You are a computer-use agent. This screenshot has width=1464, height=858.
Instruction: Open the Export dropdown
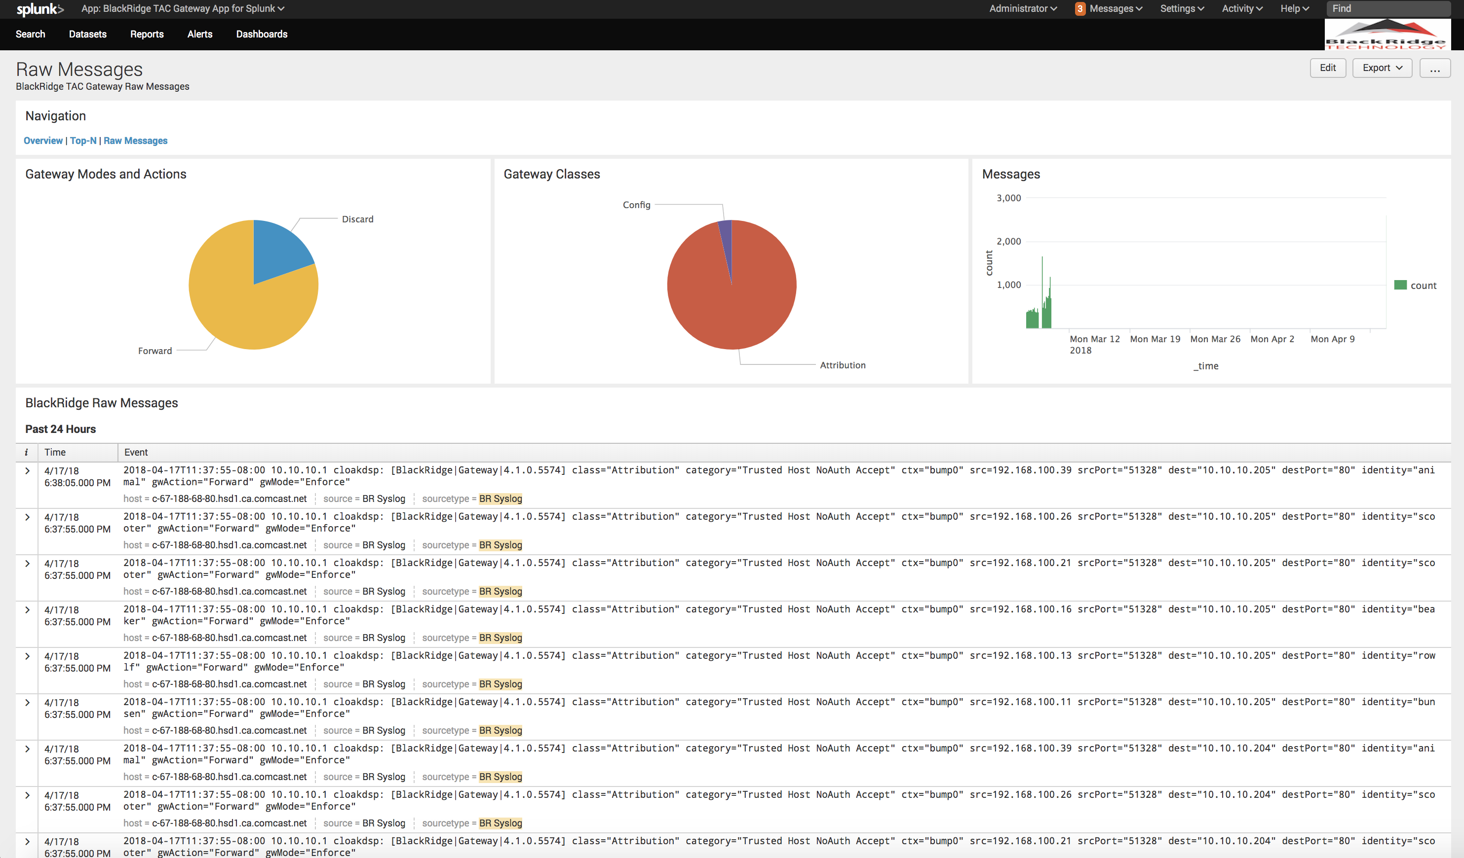(1382, 68)
